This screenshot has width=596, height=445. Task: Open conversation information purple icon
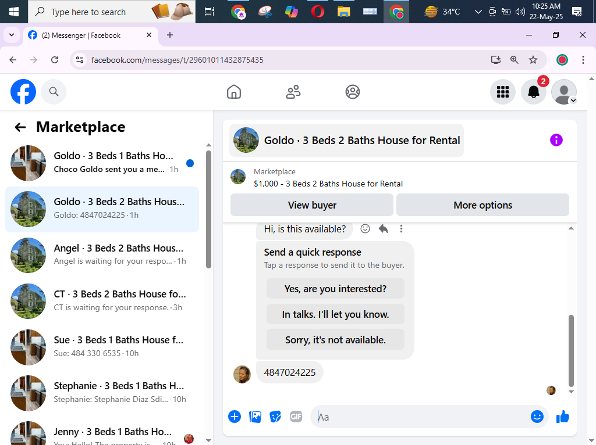(556, 140)
